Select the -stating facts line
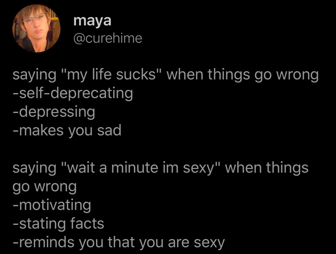The width and height of the screenshot is (336, 254). coord(58,223)
